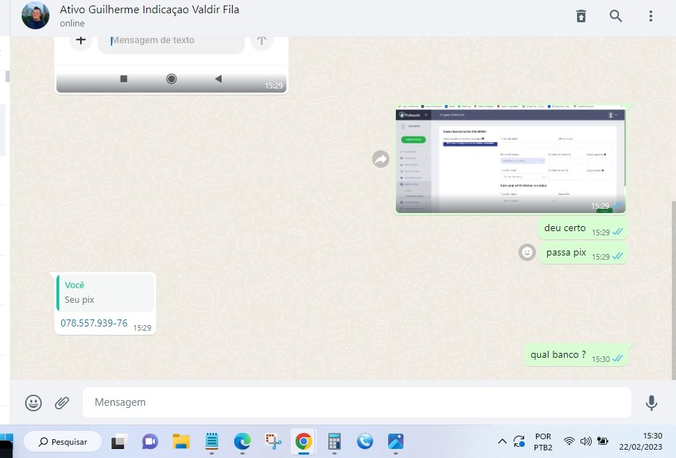Open Google Chrome from the taskbar

point(303,441)
